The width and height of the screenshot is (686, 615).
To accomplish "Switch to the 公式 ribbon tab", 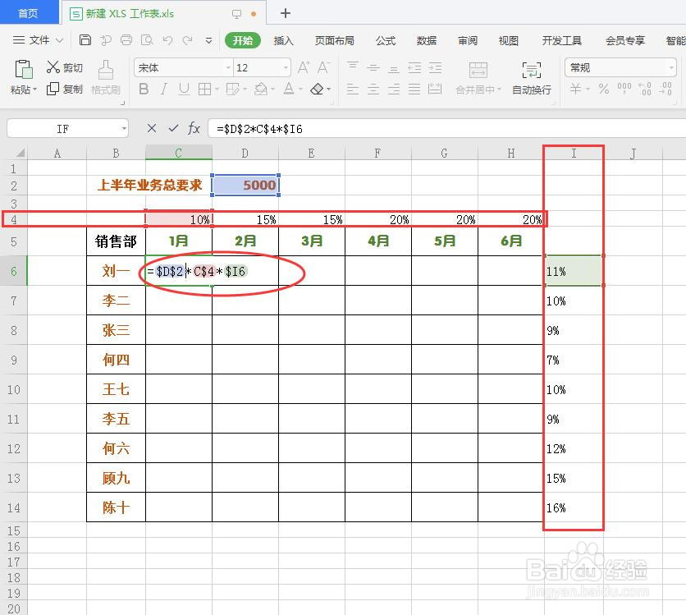I will coord(386,41).
